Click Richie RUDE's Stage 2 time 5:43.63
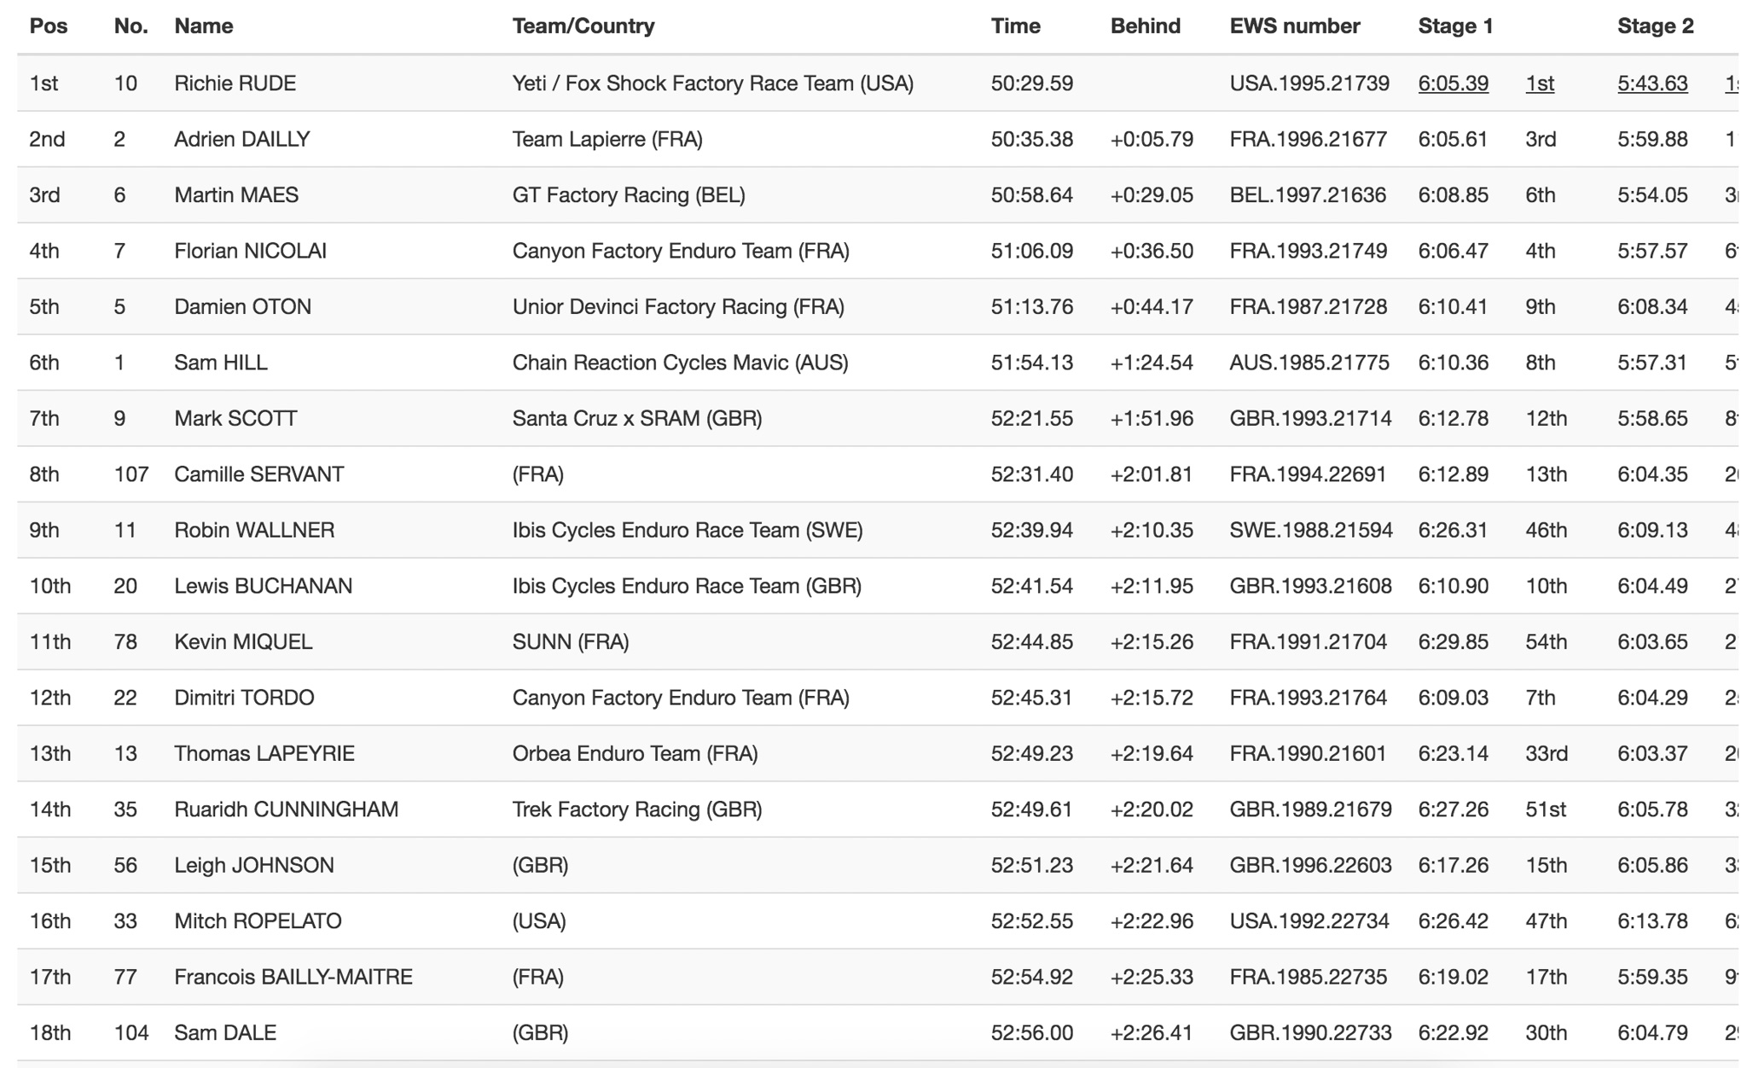This screenshot has width=1747, height=1068. click(1651, 84)
